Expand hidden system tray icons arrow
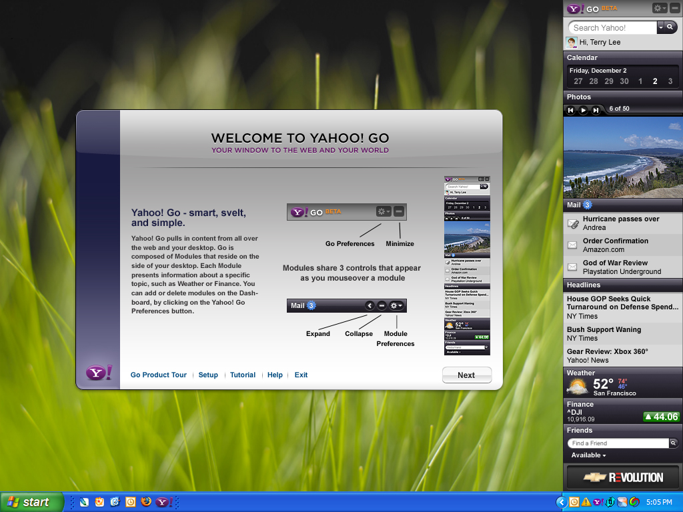The height and width of the screenshot is (512, 683). pyautogui.click(x=562, y=502)
